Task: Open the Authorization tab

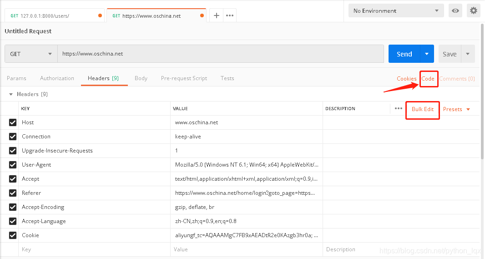Action: pyautogui.click(x=57, y=78)
